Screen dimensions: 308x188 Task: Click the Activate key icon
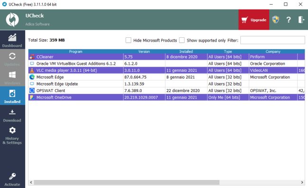click(x=12, y=179)
